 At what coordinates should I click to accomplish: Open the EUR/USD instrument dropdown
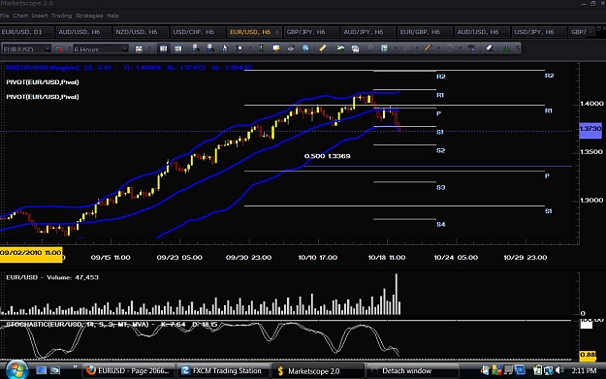(48, 48)
